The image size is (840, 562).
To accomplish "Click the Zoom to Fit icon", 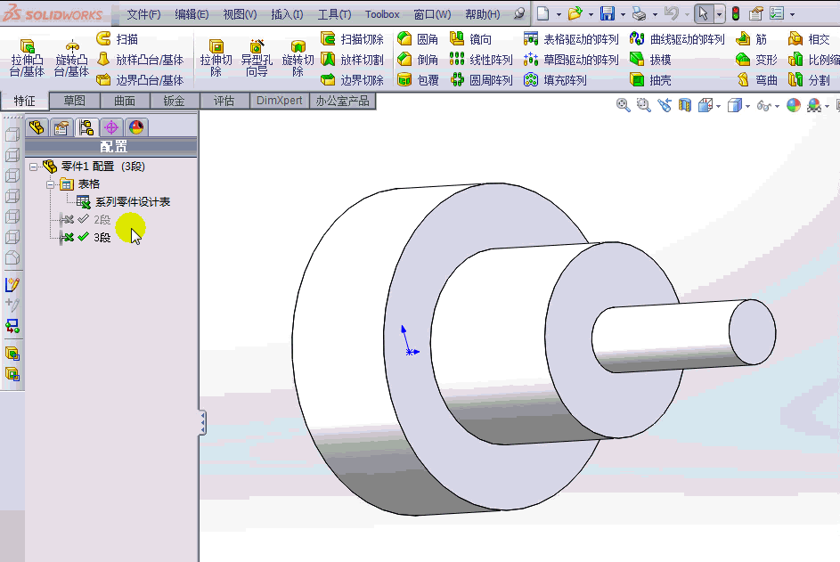I will pos(623,105).
